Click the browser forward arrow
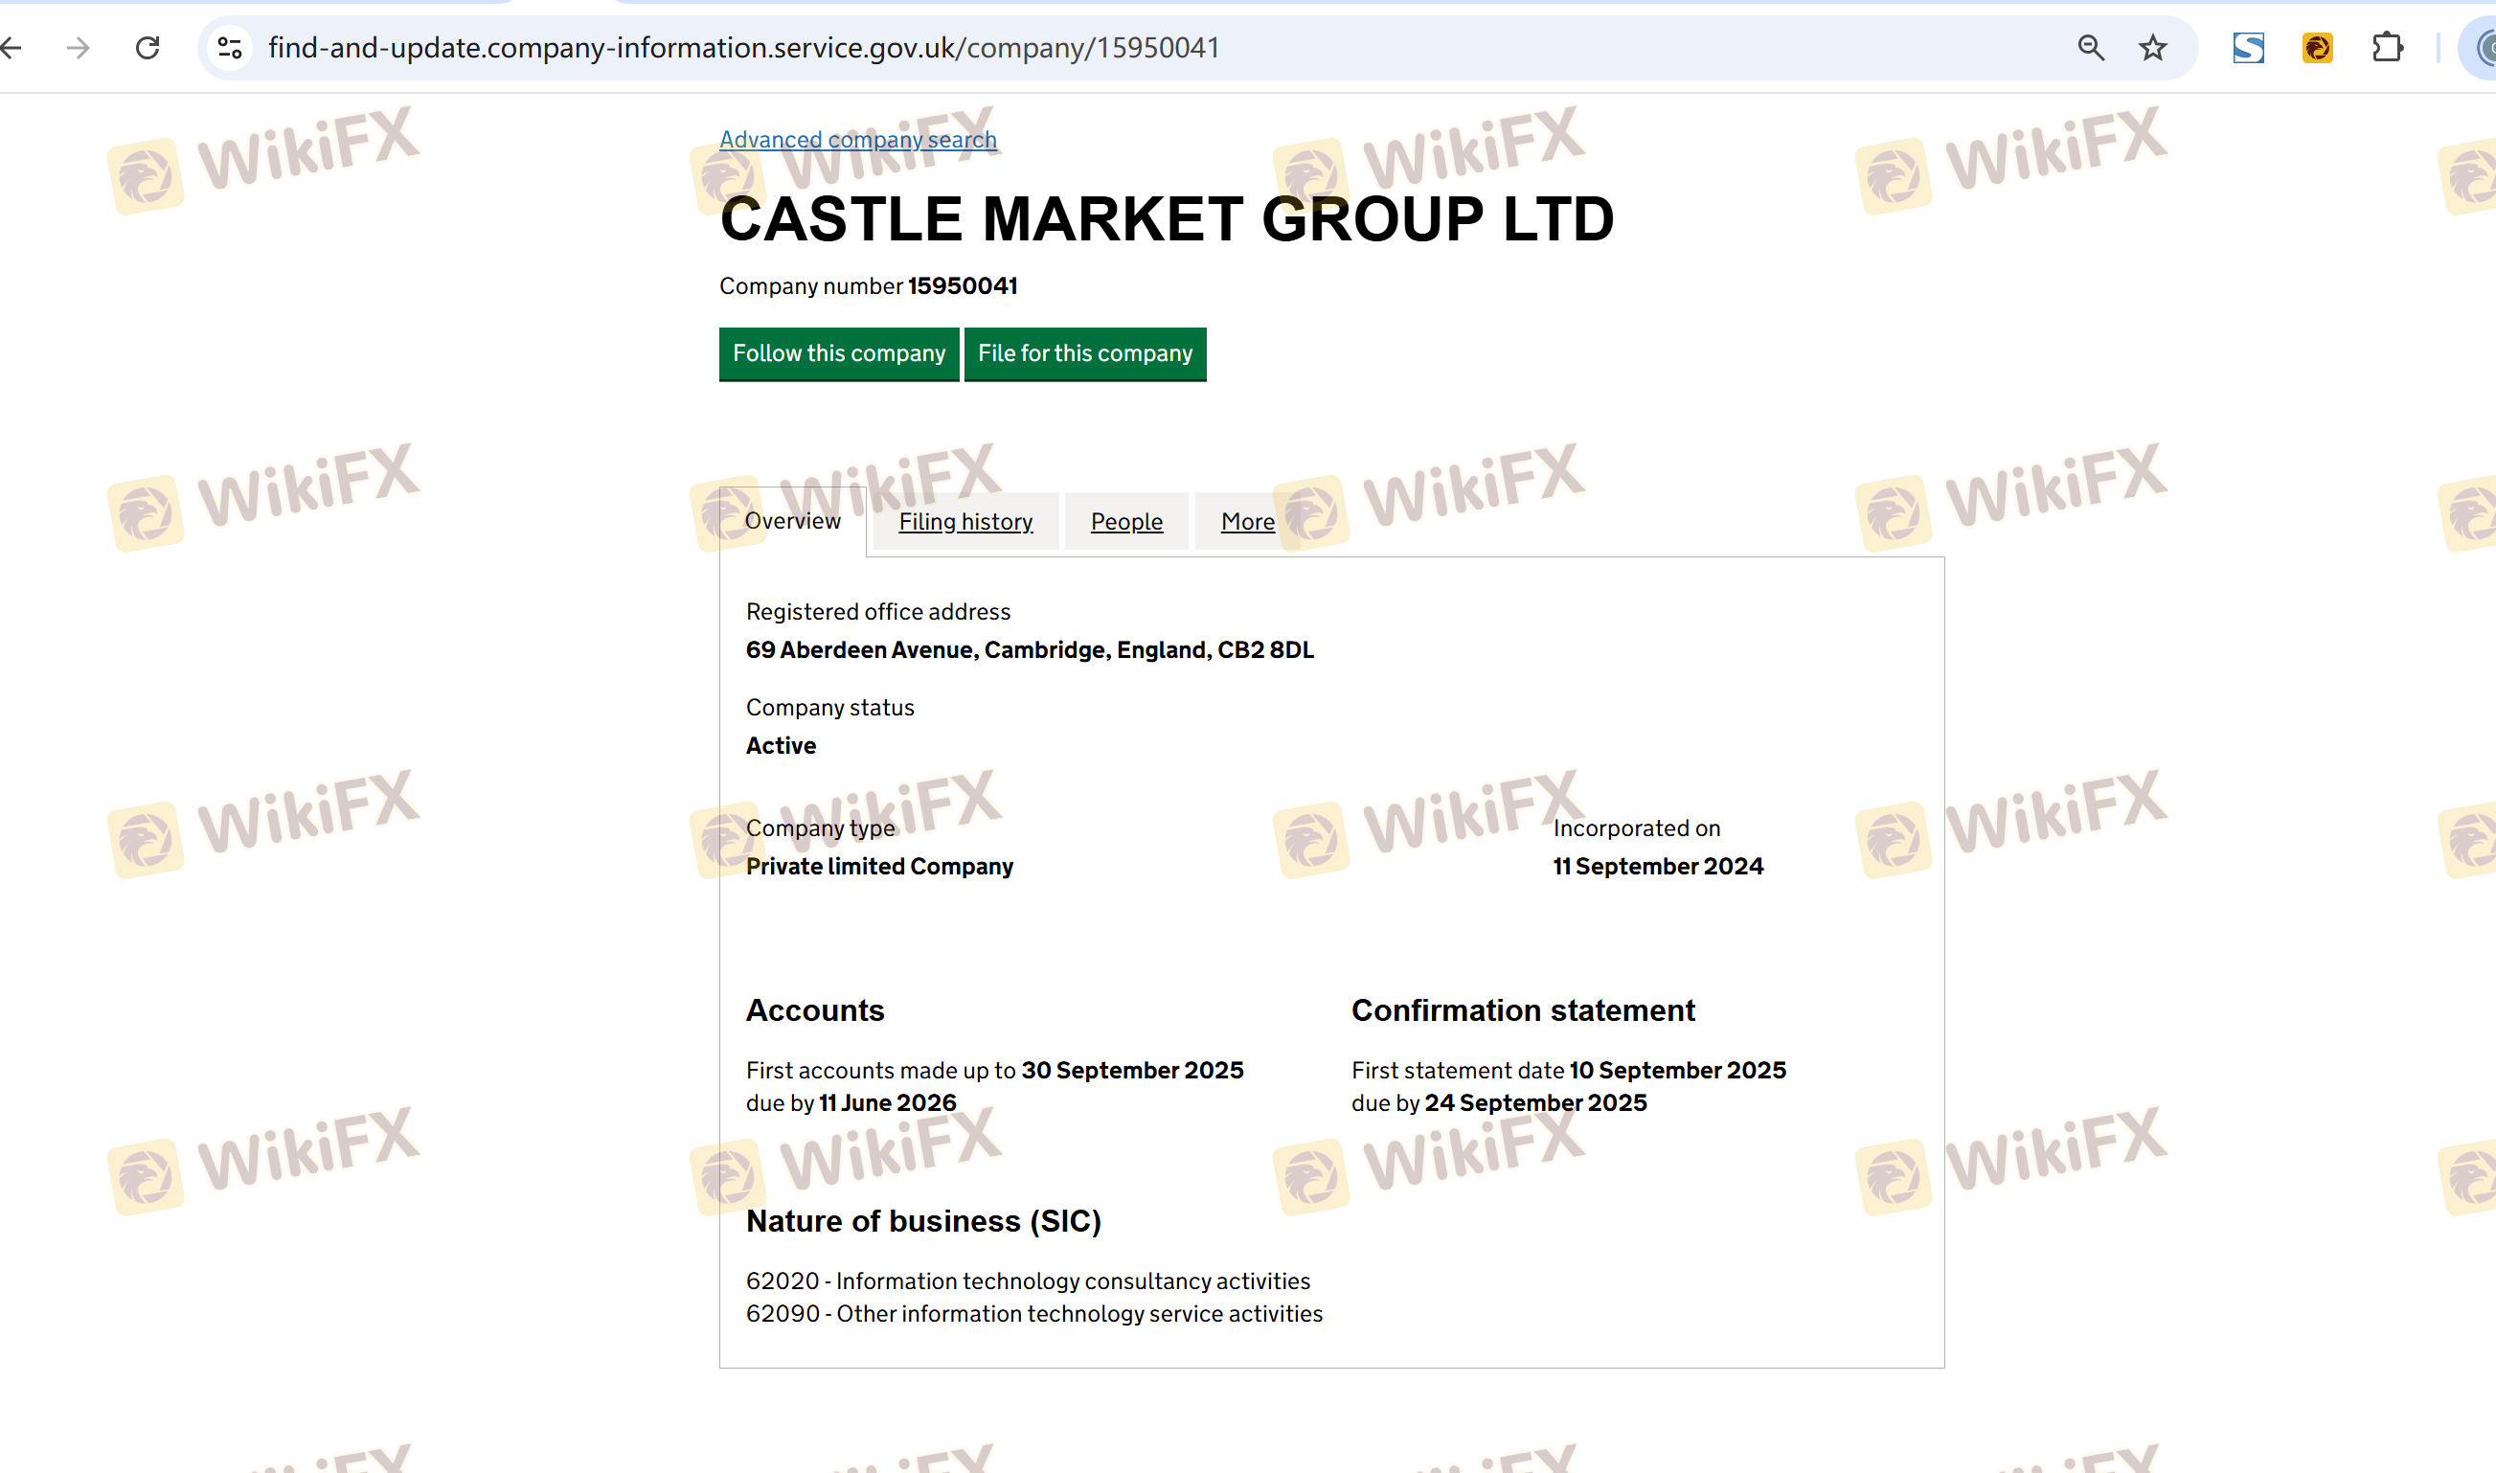Image resolution: width=2496 pixels, height=1473 pixels. [x=79, y=48]
